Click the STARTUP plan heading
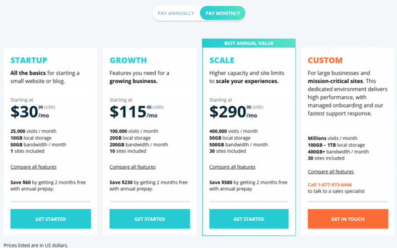 29,61
